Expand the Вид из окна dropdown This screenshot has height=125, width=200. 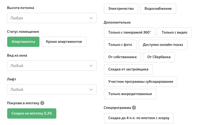52,66
